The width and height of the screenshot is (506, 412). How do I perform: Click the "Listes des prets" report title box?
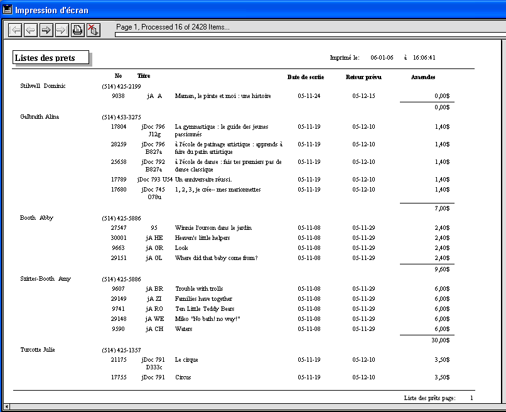pos(51,58)
